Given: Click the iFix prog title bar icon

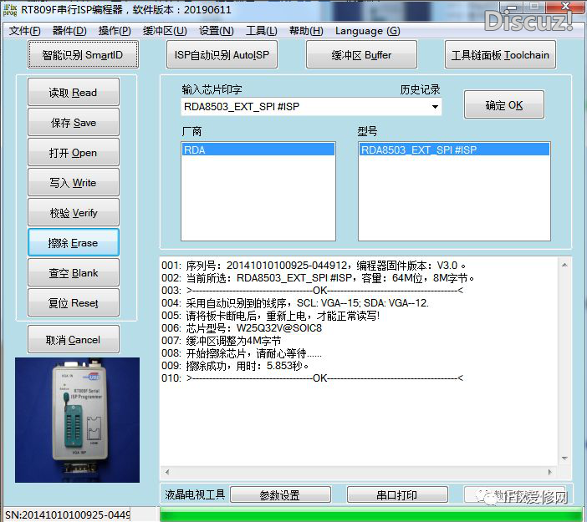Looking at the screenshot, I should click(x=10, y=10).
